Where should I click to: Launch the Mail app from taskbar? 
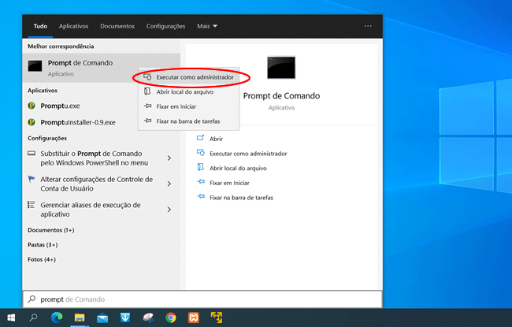(x=102, y=318)
